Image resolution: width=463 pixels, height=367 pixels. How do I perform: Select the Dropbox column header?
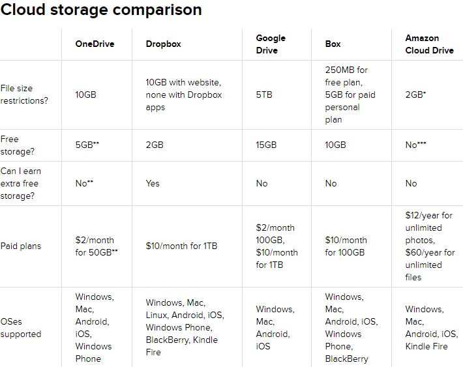tap(163, 44)
